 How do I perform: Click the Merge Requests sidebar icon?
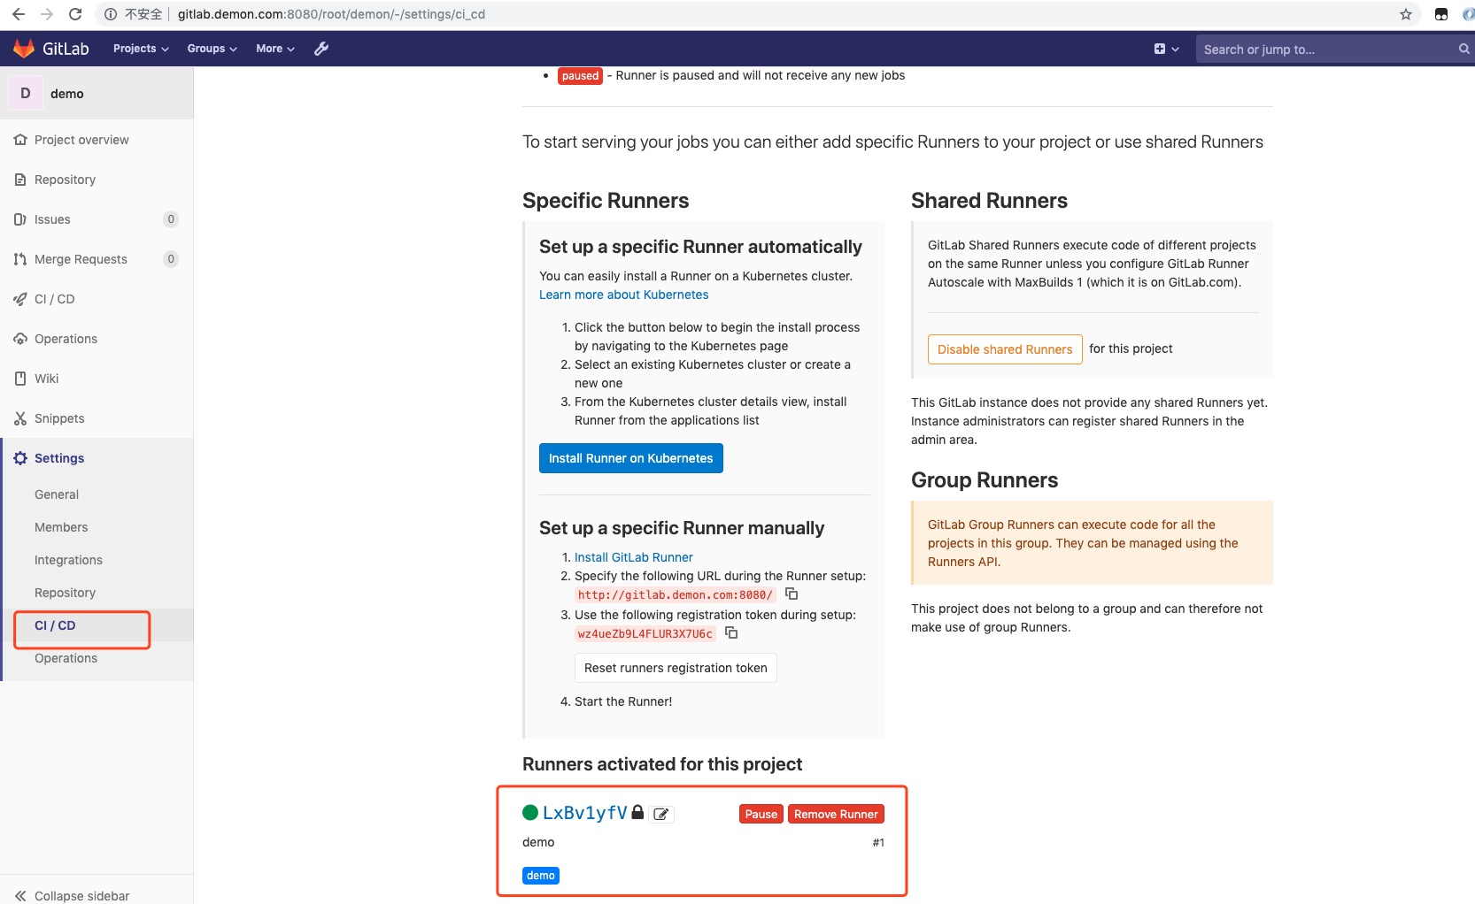tap(20, 259)
